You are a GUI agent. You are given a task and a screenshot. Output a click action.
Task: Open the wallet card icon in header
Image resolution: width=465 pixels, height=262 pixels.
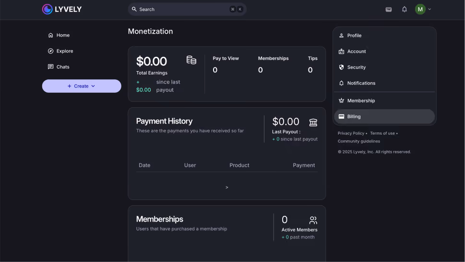pyautogui.click(x=389, y=9)
